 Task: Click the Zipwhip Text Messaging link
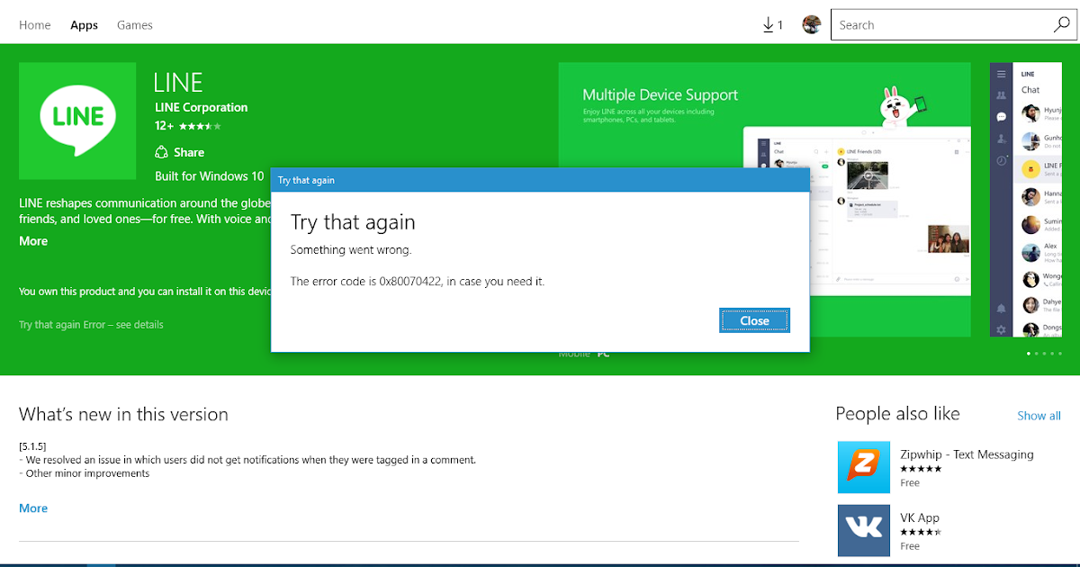[967, 454]
